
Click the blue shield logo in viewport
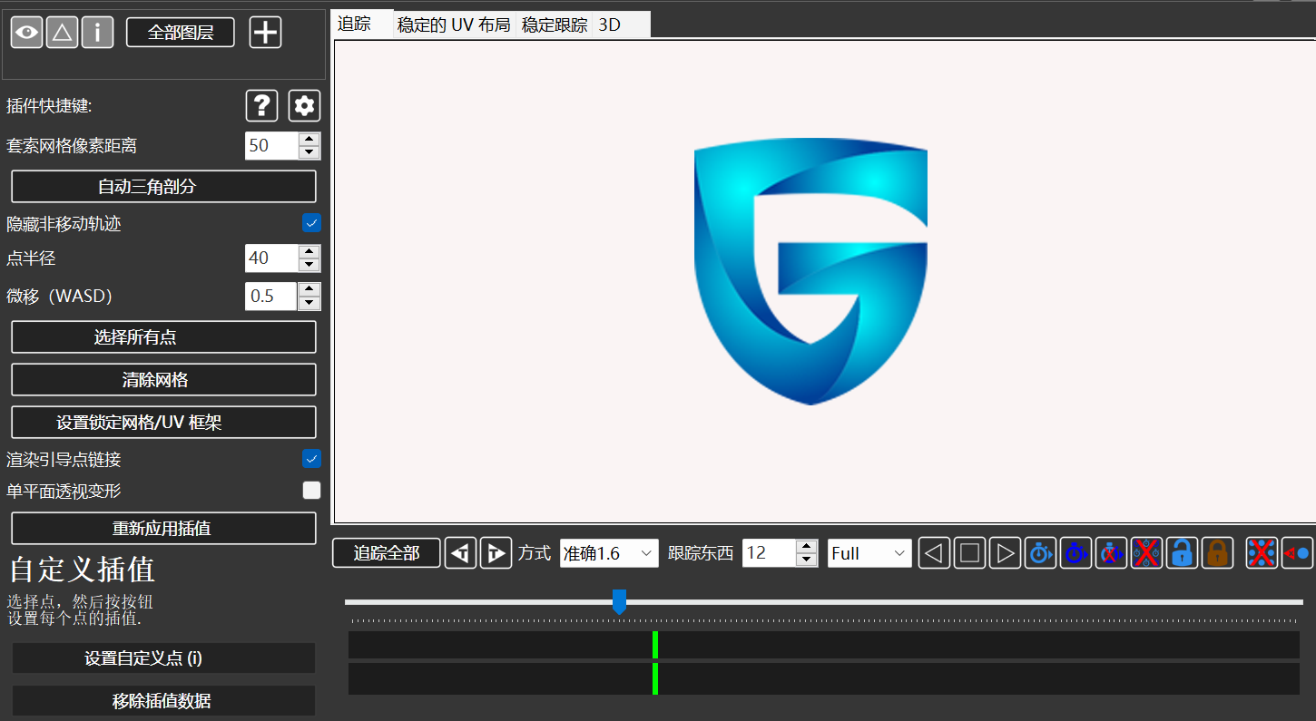pos(810,271)
